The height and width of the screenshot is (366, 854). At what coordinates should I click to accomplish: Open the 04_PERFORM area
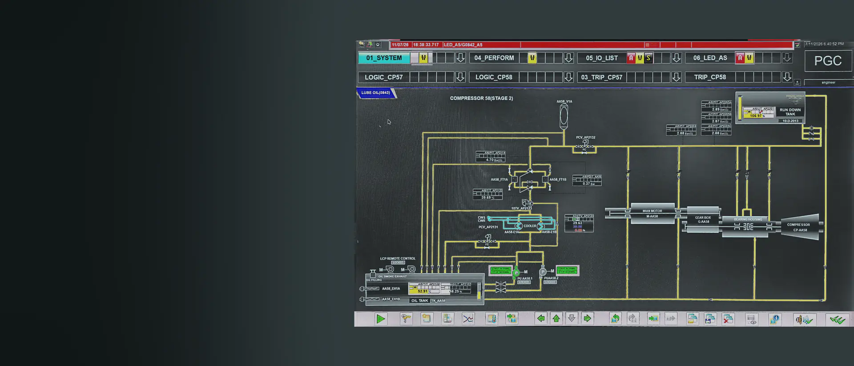click(494, 58)
